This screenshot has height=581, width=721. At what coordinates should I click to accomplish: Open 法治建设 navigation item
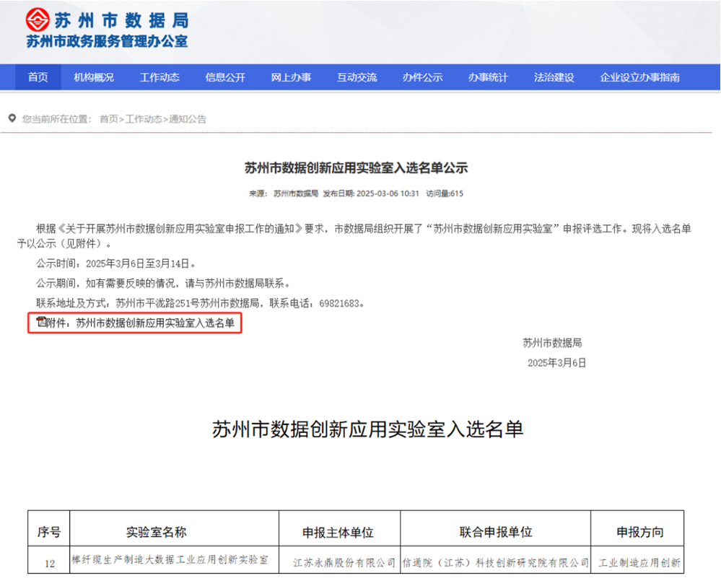554,77
